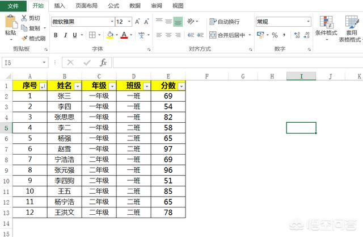The image size is (363, 237).
Task: Decrease indent
Action: 191,35
